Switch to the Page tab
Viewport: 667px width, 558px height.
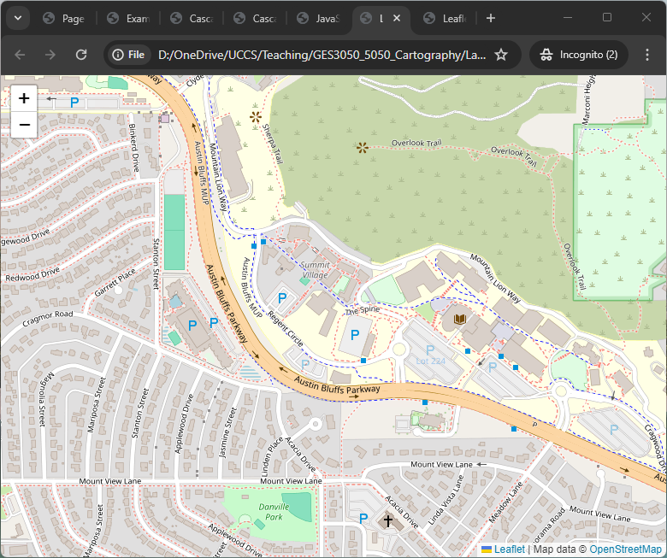(x=65, y=18)
